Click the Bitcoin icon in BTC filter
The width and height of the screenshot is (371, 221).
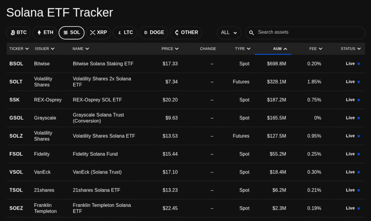13,33
